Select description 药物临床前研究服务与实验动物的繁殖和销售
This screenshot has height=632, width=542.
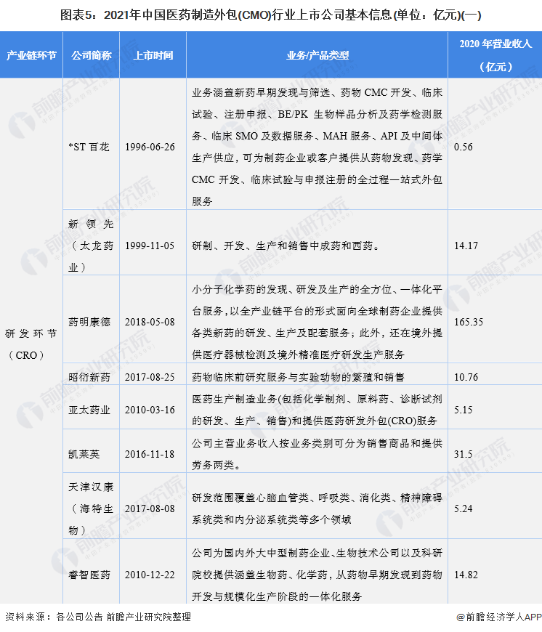tap(298, 377)
